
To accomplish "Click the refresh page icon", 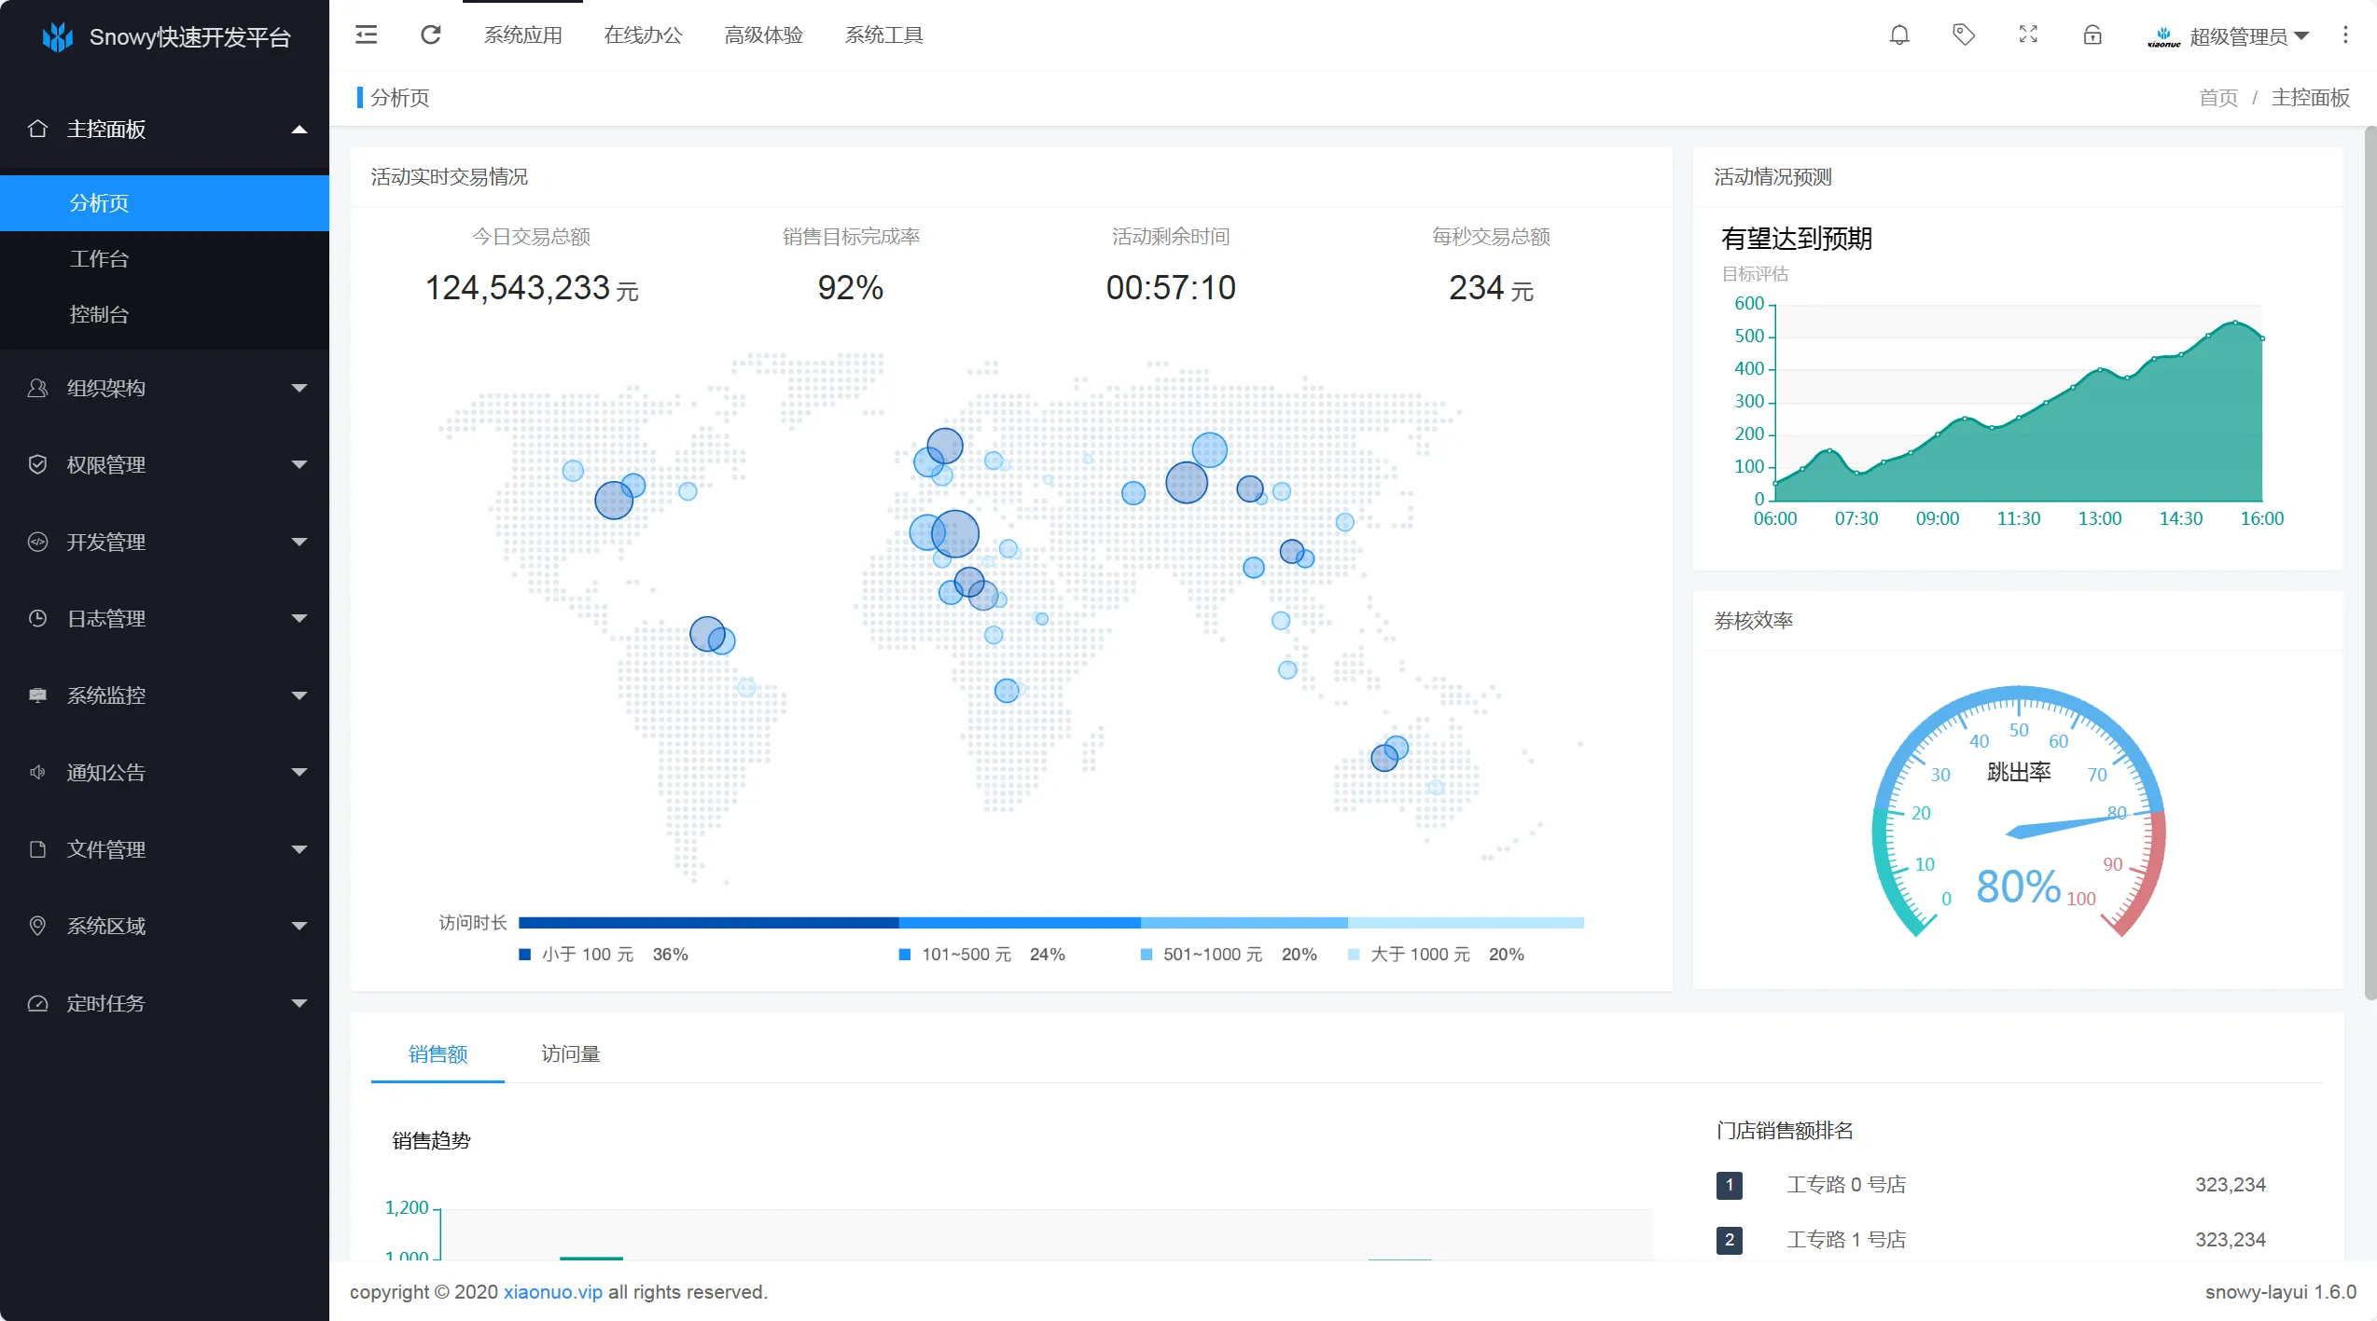I will (x=430, y=35).
